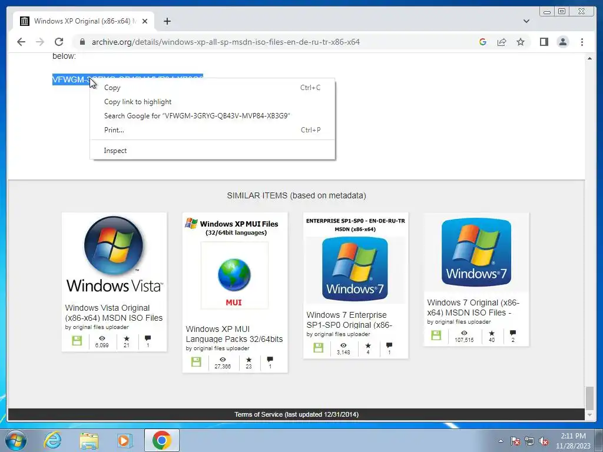The image size is (603, 452).
Task: Select Search Google for the product key
Action: click(x=212, y=116)
